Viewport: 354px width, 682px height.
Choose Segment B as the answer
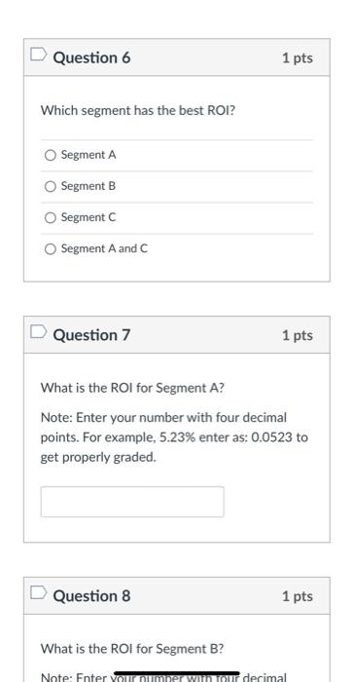[x=51, y=187]
